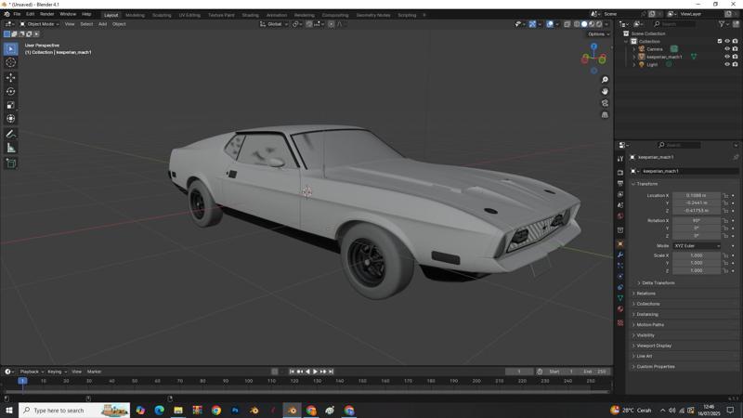Viewport: 743px width, 418px height.
Task: Open the World properties tab
Action: [620, 216]
